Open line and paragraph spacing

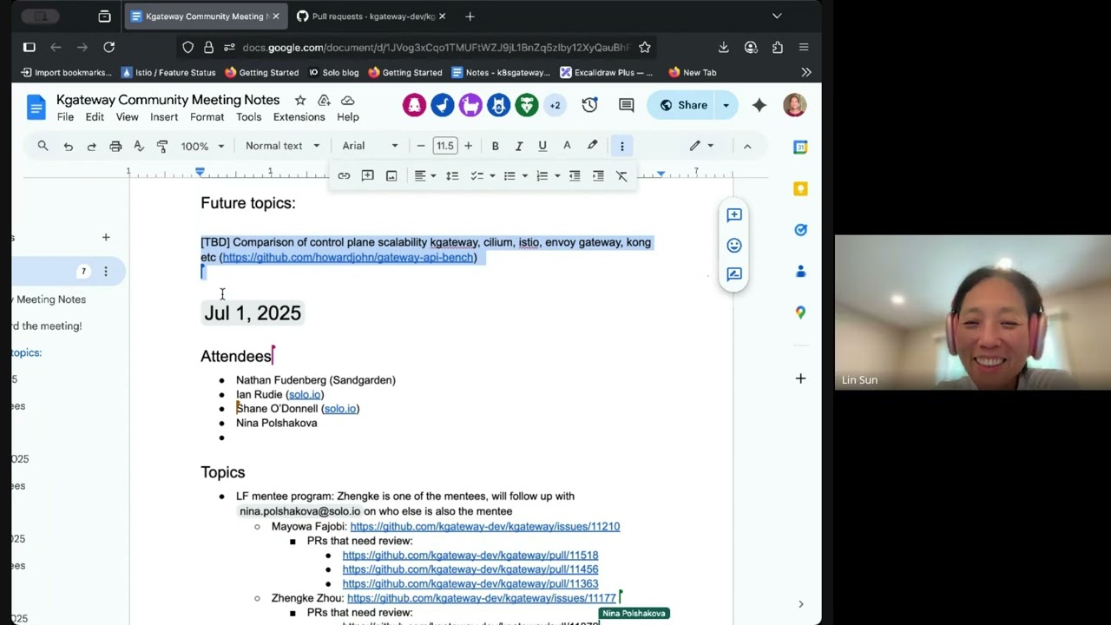452,175
